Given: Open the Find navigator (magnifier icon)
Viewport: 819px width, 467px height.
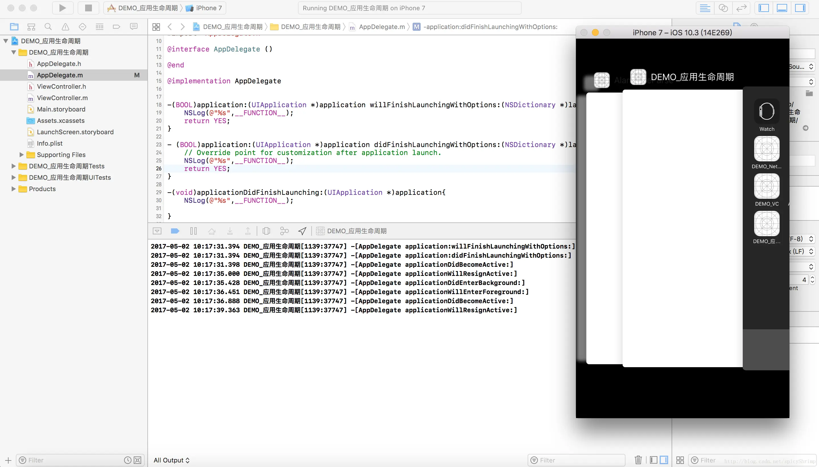Looking at the screenshot, I should [48, 27].
